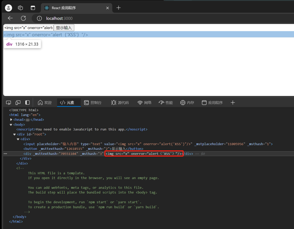The image size is (294, 229).
Task: Click the 显示输入 button
Action: click(x=64, y=28)
